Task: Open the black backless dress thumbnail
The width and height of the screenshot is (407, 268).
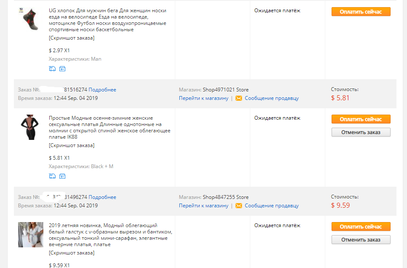Action: click(30, 127)
